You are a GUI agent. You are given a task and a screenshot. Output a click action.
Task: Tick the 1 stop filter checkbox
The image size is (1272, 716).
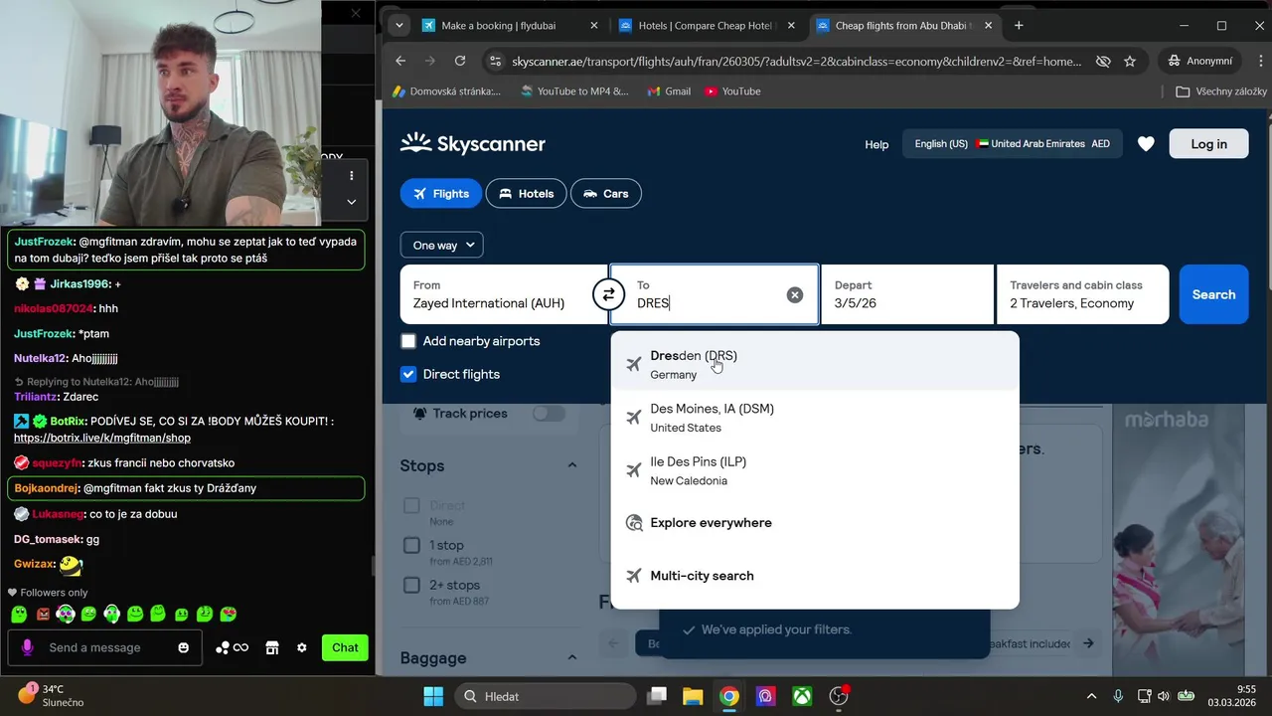coord(411,545)
